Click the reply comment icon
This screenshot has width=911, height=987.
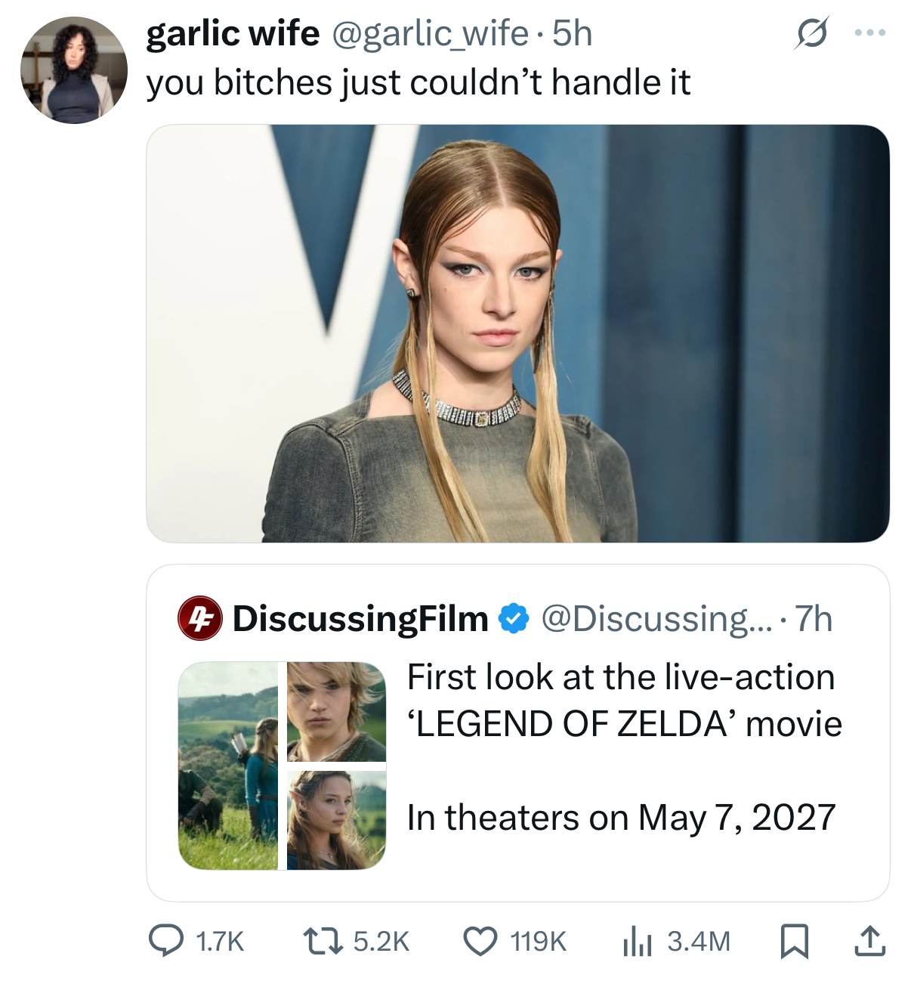(x=165, y=941)
